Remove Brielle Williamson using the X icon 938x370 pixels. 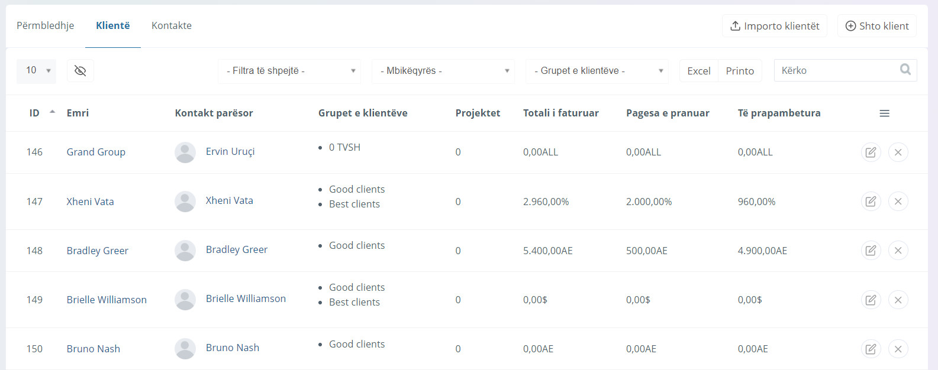point(898,300)
